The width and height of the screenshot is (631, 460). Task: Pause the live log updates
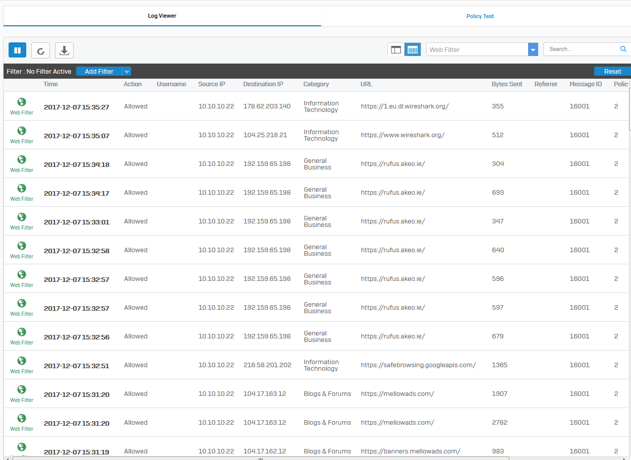pos(17,50)
